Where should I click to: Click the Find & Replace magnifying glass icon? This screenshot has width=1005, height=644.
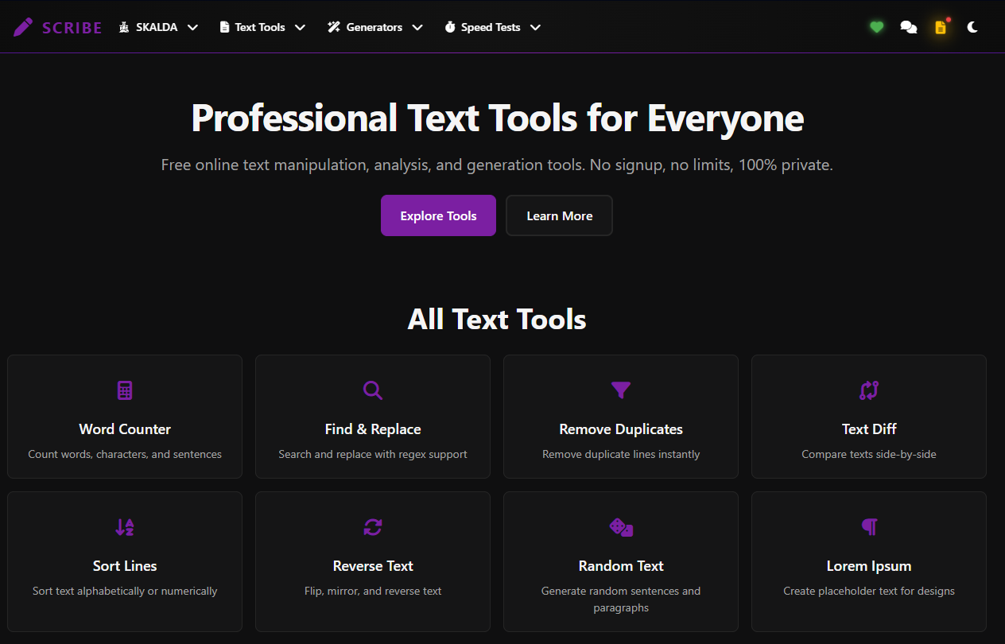click(372, 390)
